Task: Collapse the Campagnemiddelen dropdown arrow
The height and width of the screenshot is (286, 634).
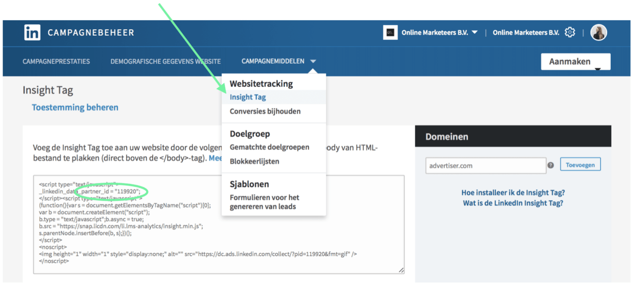Action: (313, 61)
